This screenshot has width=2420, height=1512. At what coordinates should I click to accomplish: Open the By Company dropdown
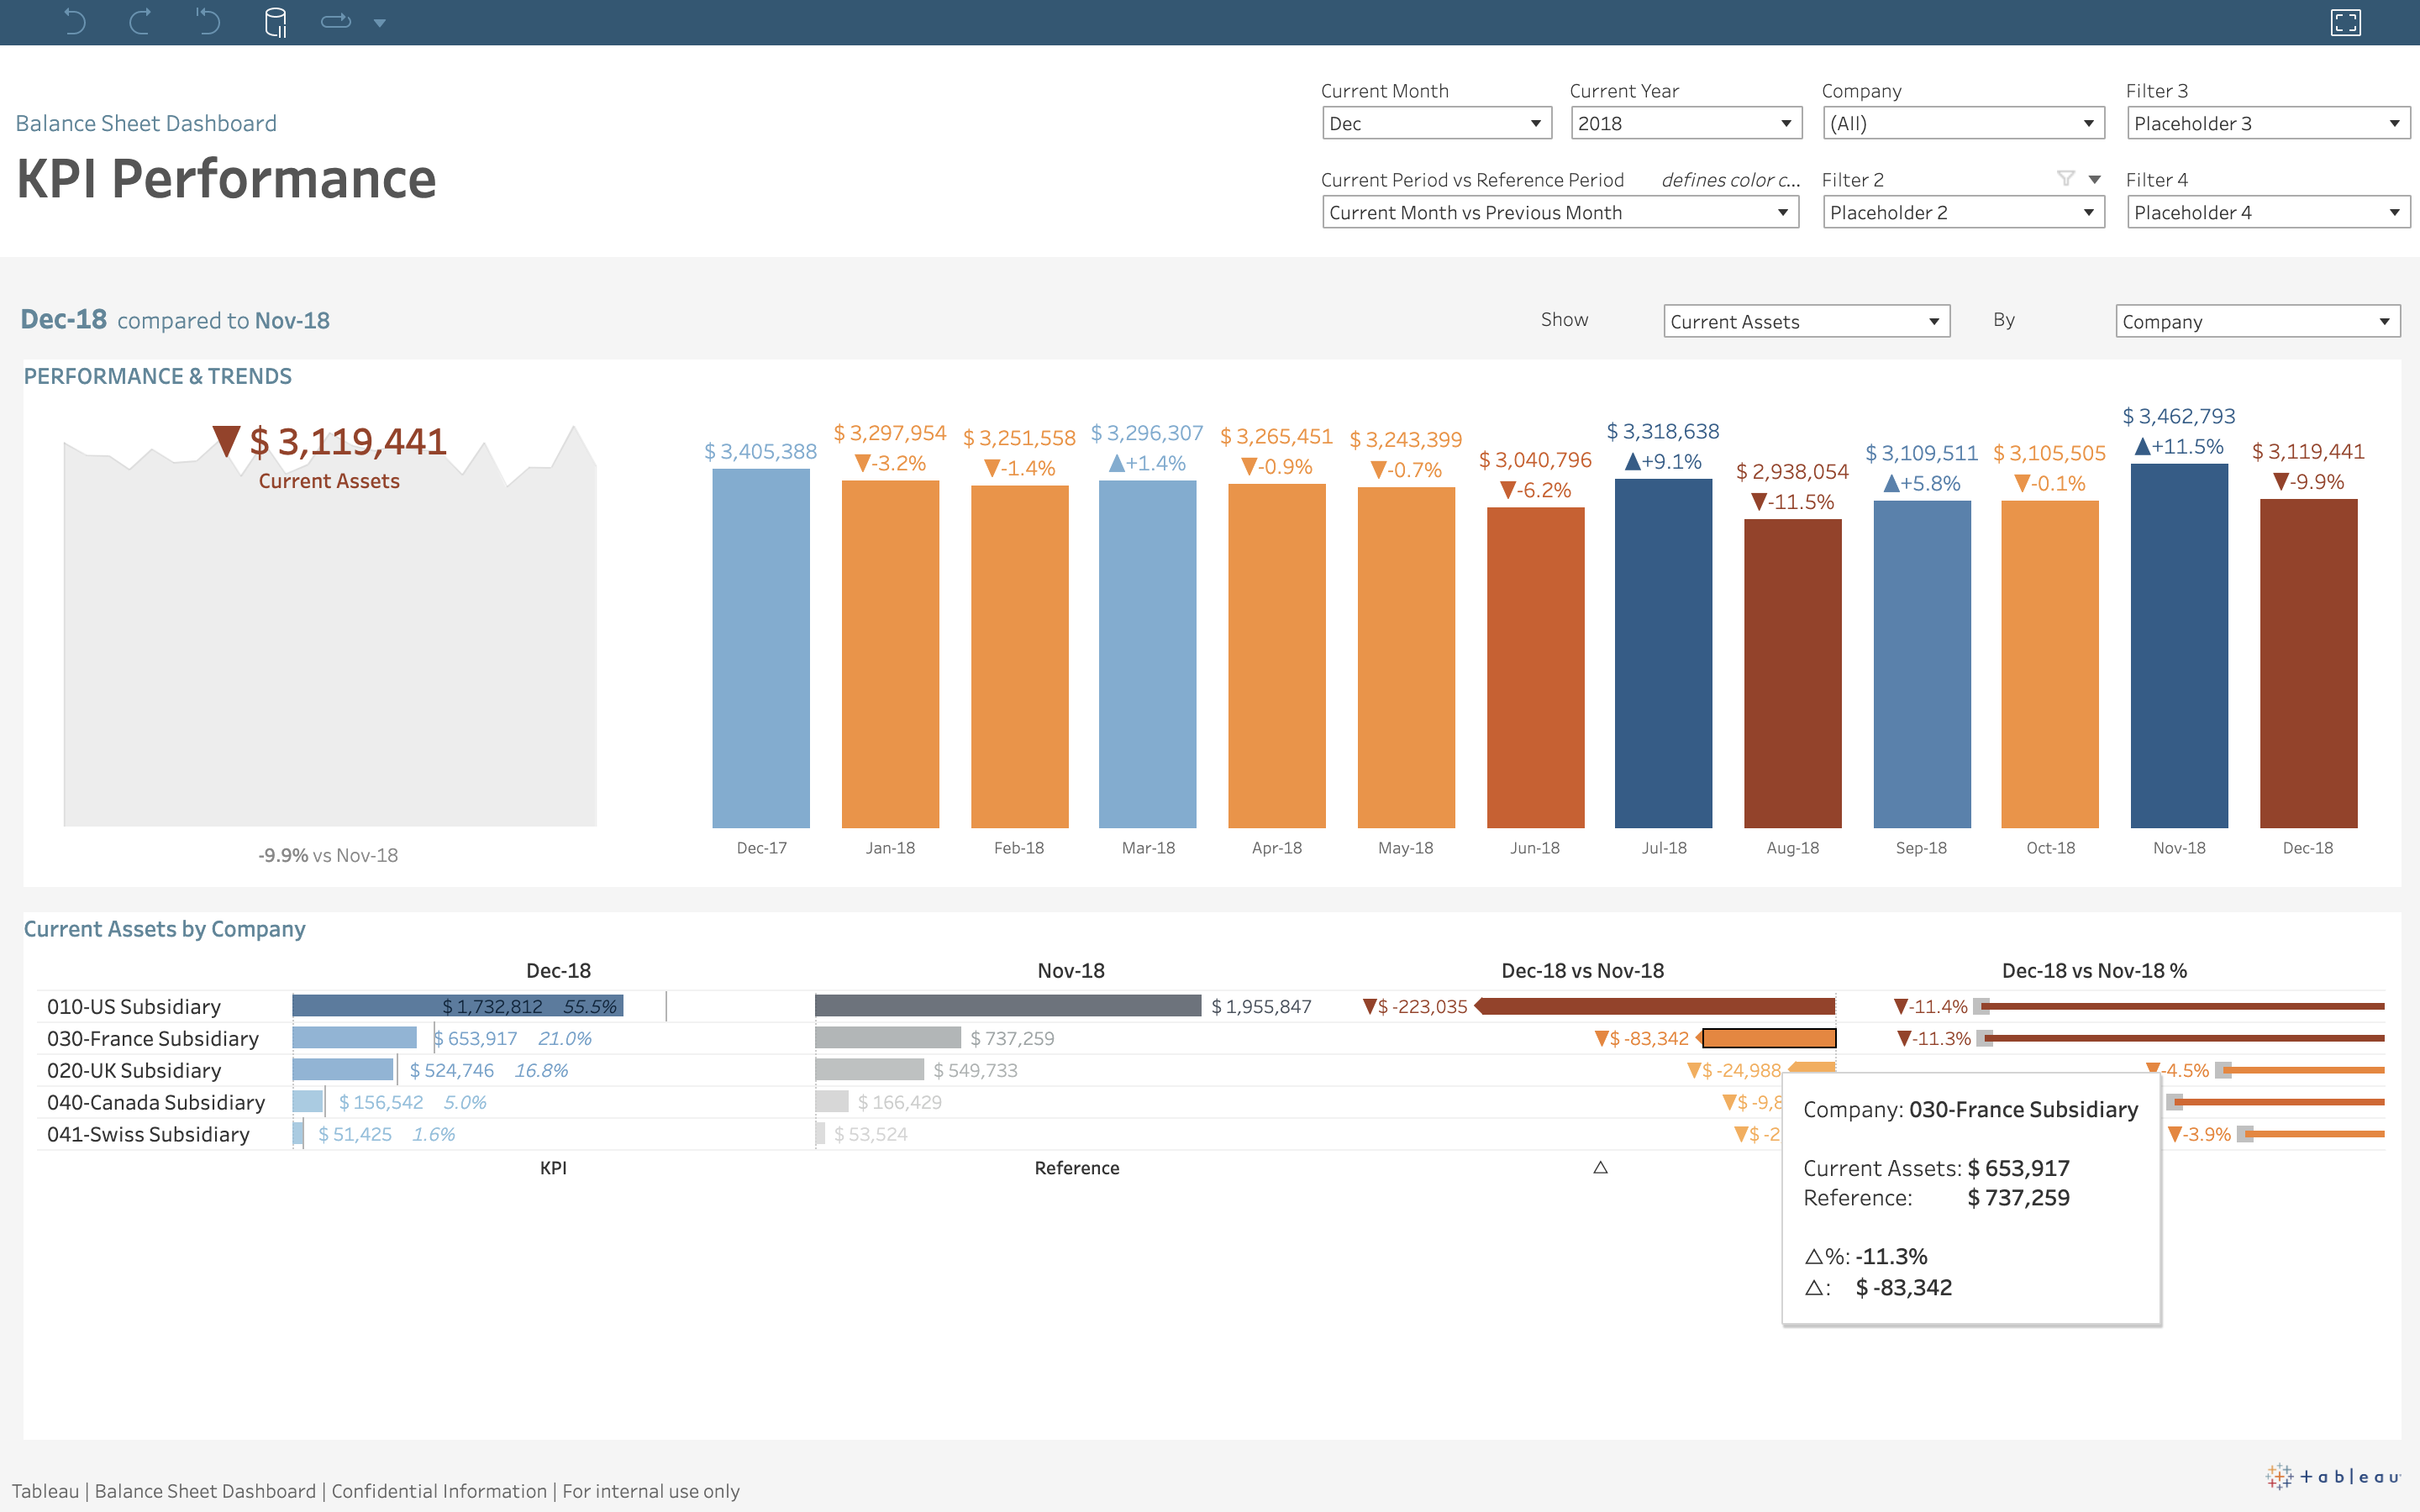click(x=2257, y=322)
